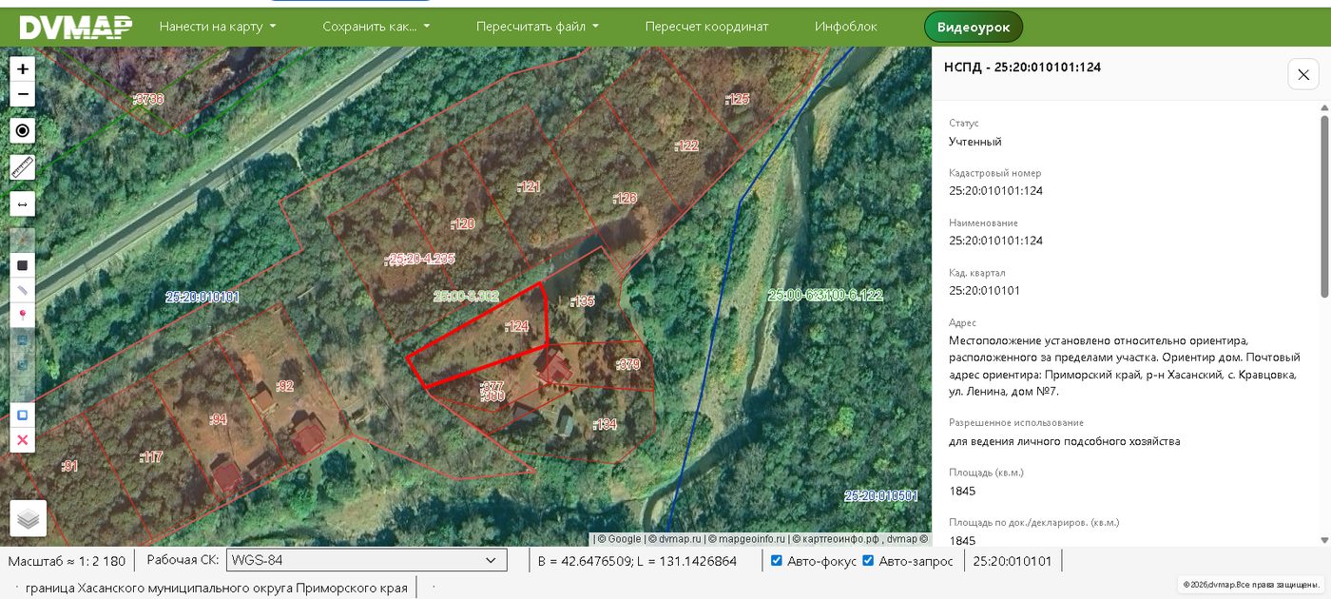Open the Инфоблок menu item
The width and height of the screenshot is (1331, 599).
pos(846,27)
